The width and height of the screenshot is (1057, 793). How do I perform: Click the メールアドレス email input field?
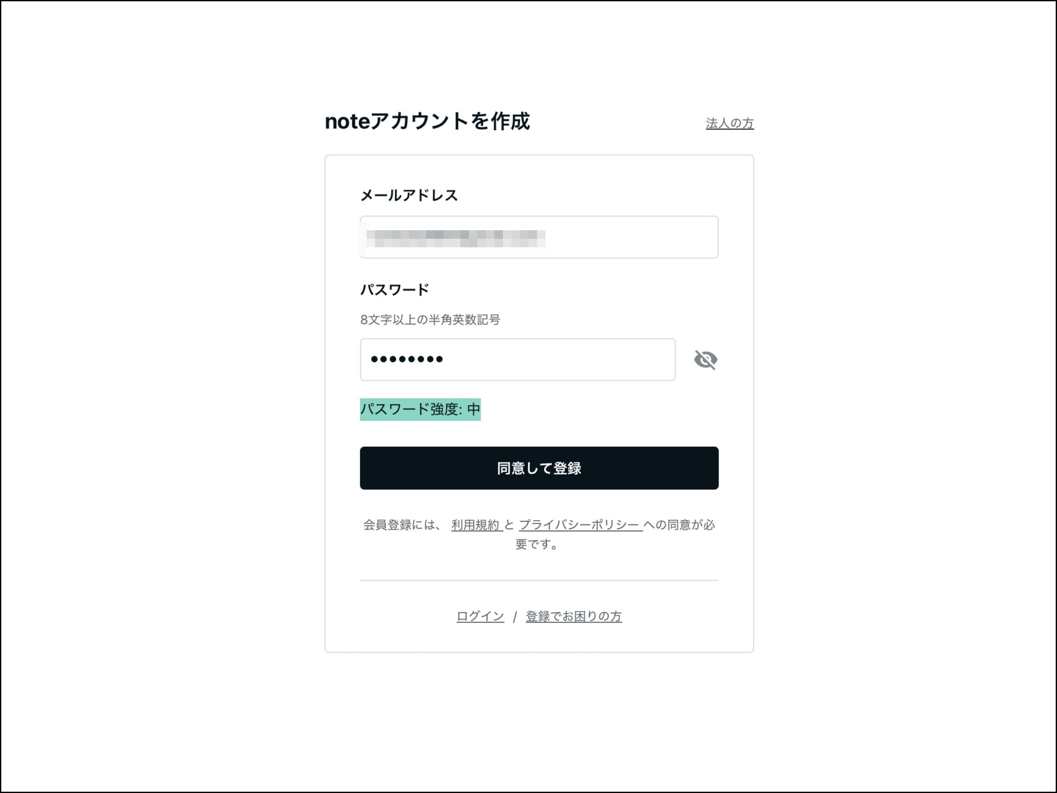click(x=539, y=237)
